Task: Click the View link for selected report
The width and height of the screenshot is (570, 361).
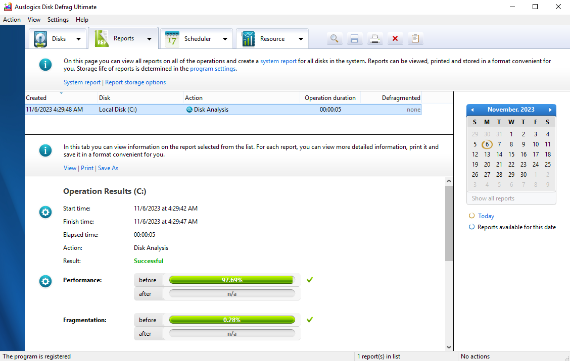Action: [x=70, y=168]
